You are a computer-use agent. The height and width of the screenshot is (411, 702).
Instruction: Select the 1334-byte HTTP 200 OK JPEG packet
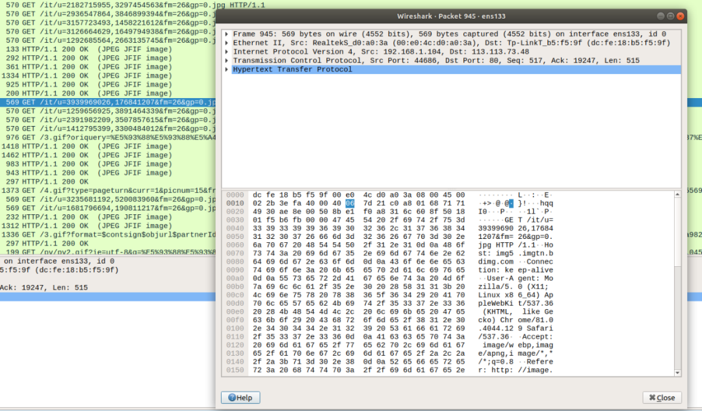108,75
